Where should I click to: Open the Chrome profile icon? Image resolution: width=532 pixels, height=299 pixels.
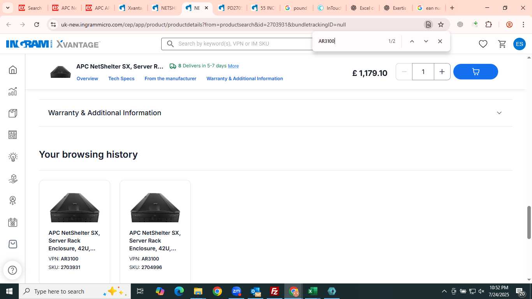click(x=509, y=25)
